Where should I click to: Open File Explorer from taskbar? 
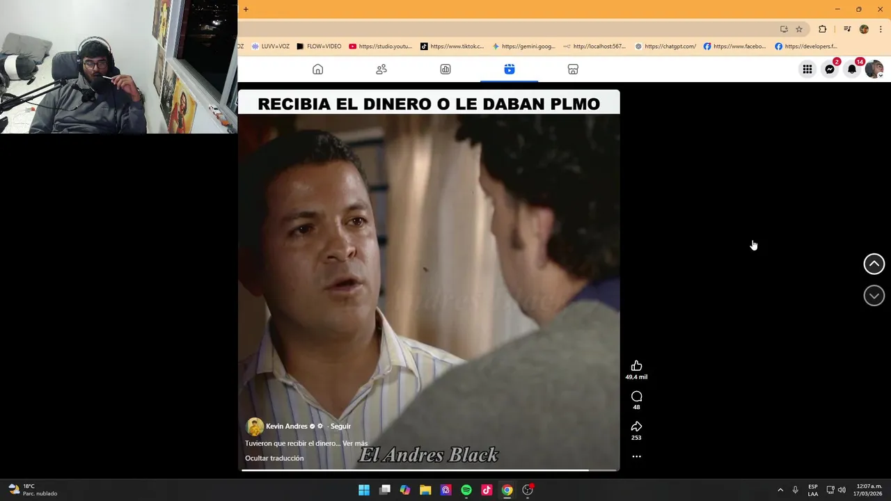[x=425, y=490]
